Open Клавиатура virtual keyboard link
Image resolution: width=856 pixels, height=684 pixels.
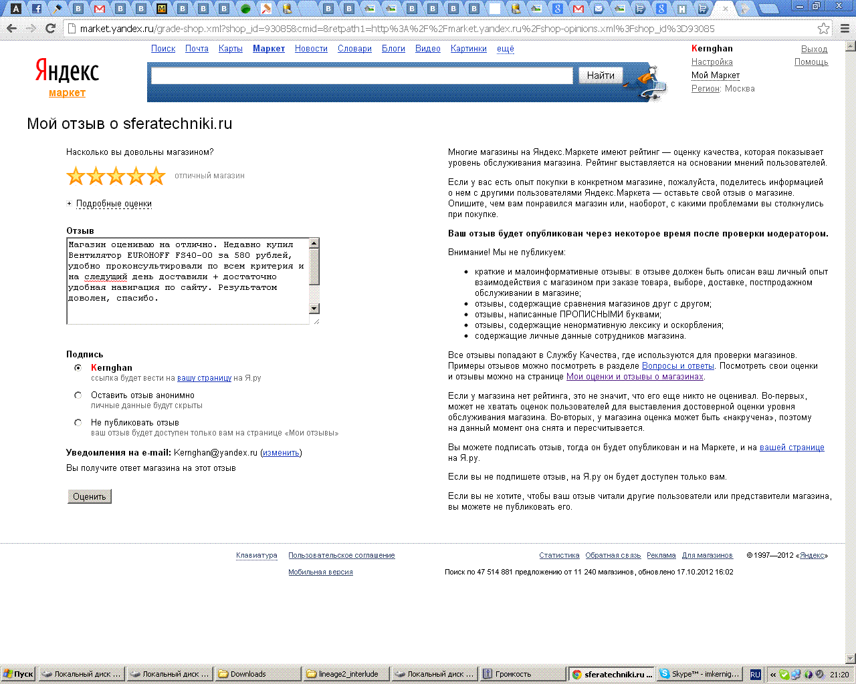click(257, 556)
